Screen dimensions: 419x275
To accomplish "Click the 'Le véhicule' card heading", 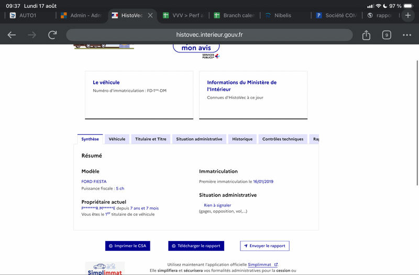I will point(106,83).
